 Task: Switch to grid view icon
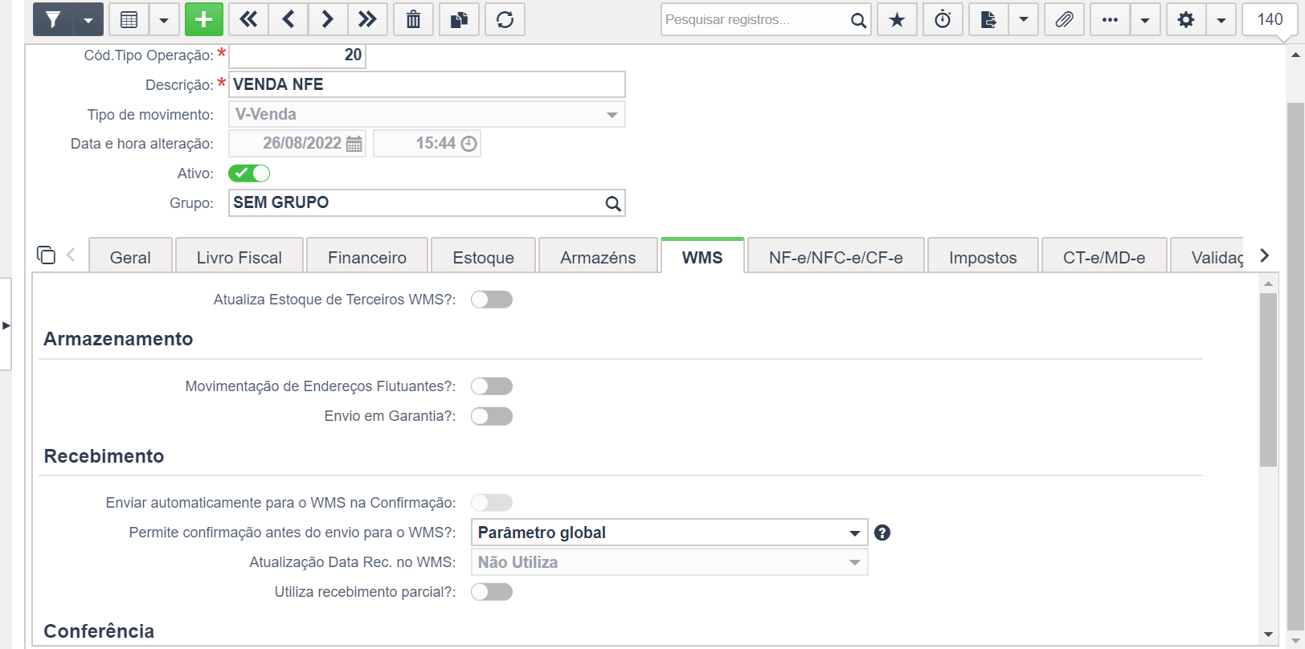(x=129, y=19)
